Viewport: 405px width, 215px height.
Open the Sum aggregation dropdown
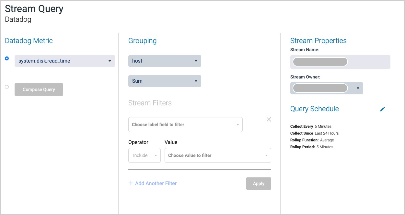(165, 81)
